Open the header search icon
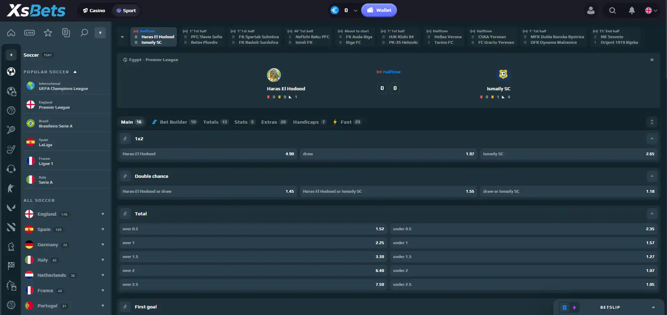The width and height of the screenshot is (667, 315). point(612,10)
